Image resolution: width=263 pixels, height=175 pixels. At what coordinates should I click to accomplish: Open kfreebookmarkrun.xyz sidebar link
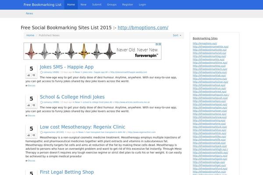pos(210,88)
